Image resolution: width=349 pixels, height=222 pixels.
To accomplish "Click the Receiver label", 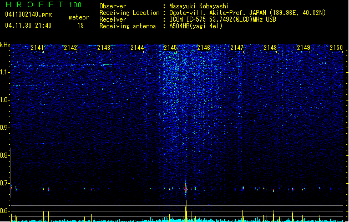I will coord(113,19).
